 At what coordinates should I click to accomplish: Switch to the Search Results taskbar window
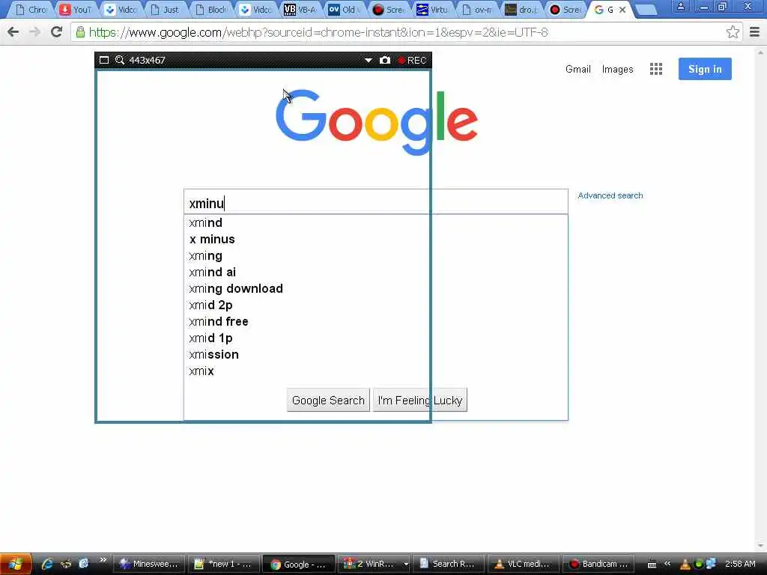tap(448, 564)
